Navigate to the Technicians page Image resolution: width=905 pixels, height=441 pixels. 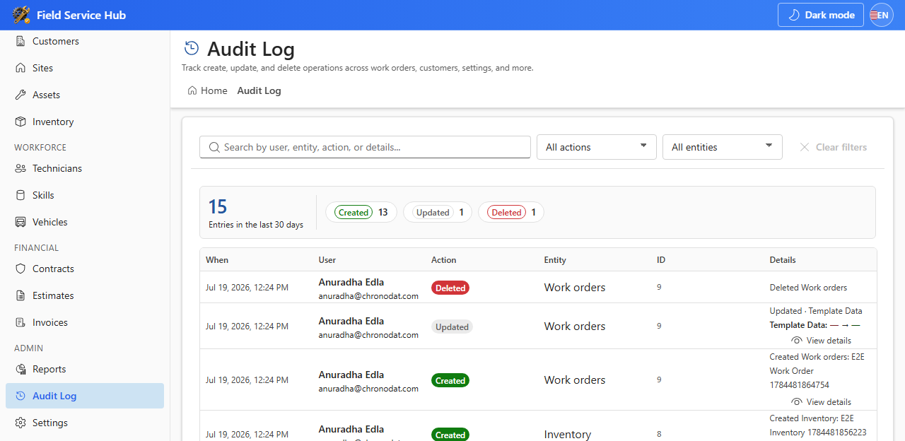pyautogui.click(x=85, y=168)
